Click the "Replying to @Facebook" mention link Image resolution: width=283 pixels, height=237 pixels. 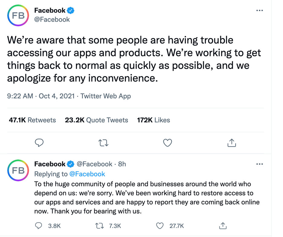[x=87, y=174]
